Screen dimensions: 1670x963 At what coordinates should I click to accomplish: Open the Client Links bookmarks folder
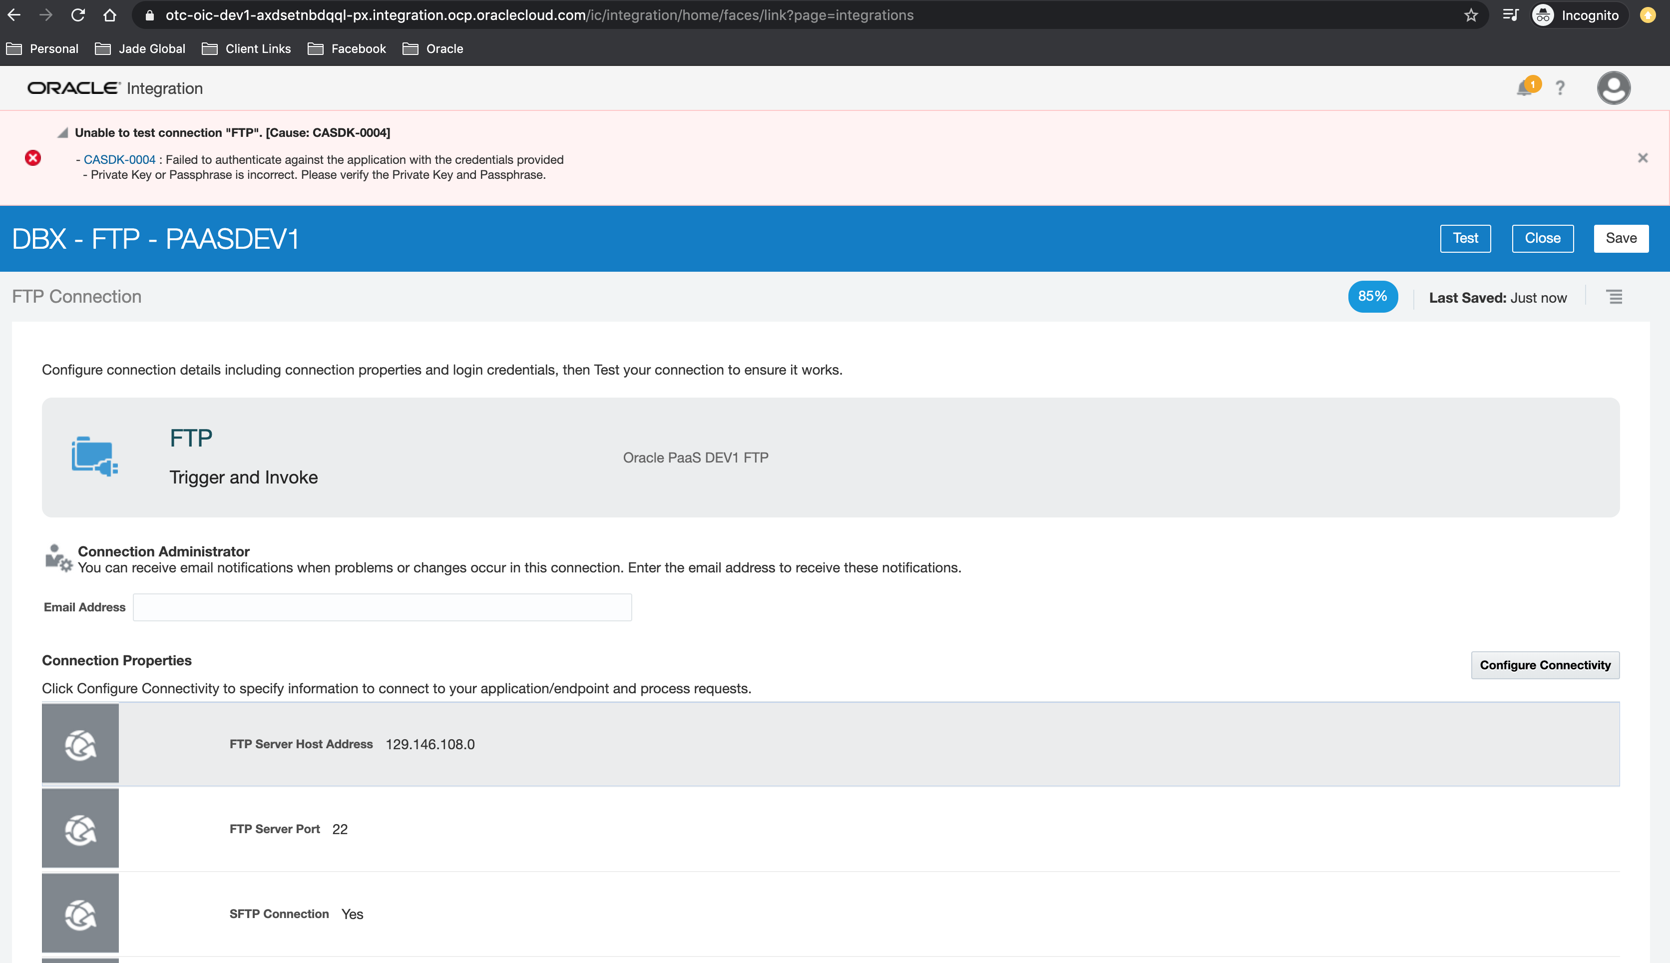(258, 48)
